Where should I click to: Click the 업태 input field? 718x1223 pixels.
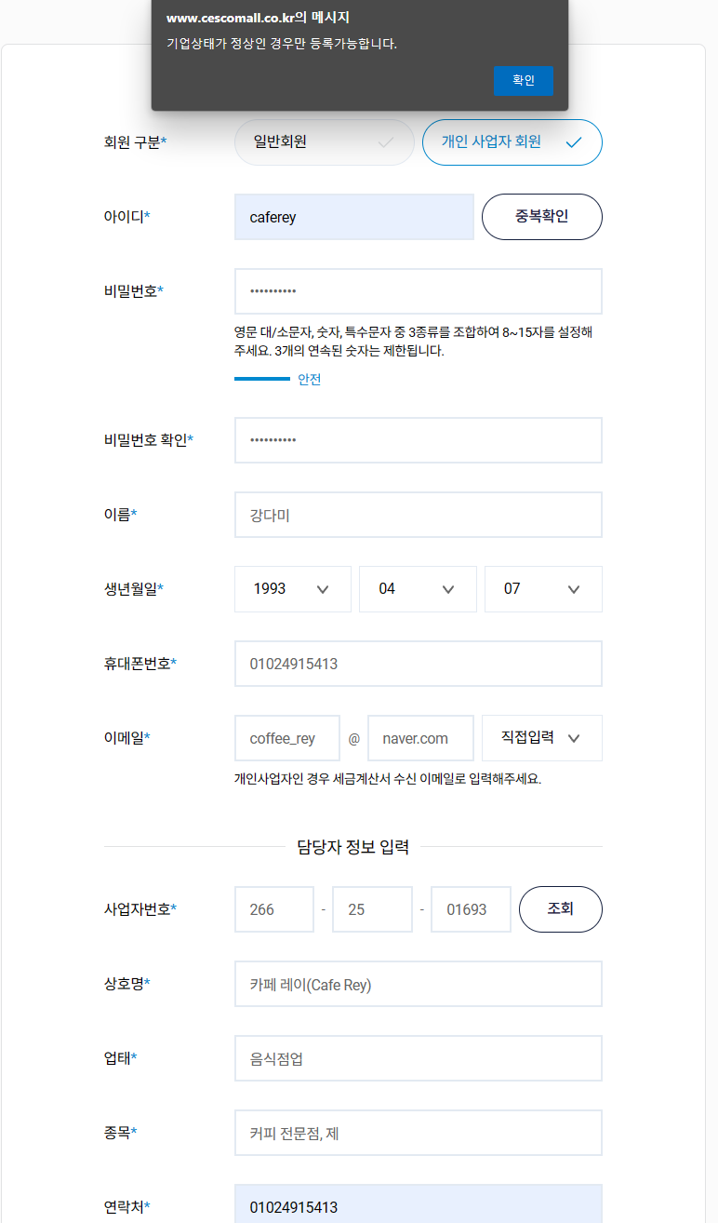coord(418,1058)
